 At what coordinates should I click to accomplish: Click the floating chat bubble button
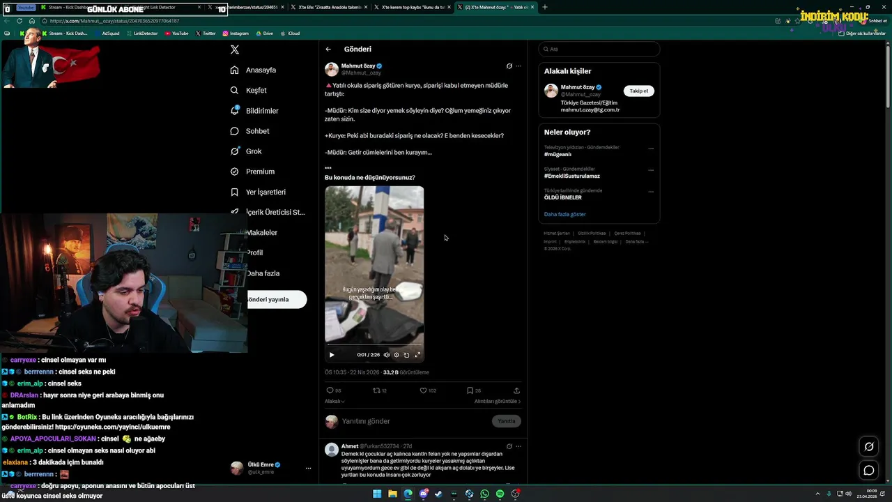tap(869, 471)
